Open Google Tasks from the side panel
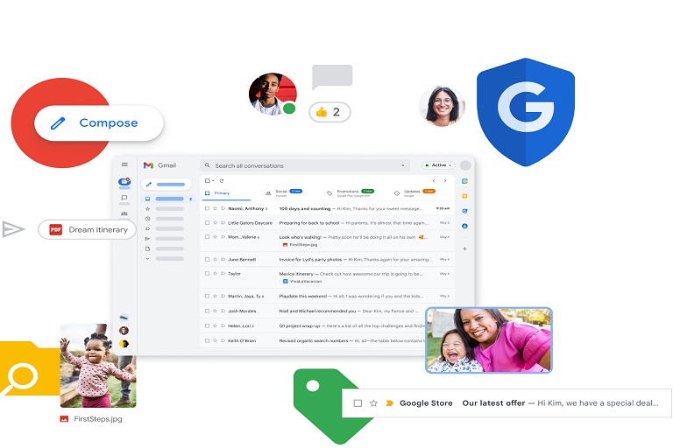This screenshot has height=448, width=673. coord(464,211)
